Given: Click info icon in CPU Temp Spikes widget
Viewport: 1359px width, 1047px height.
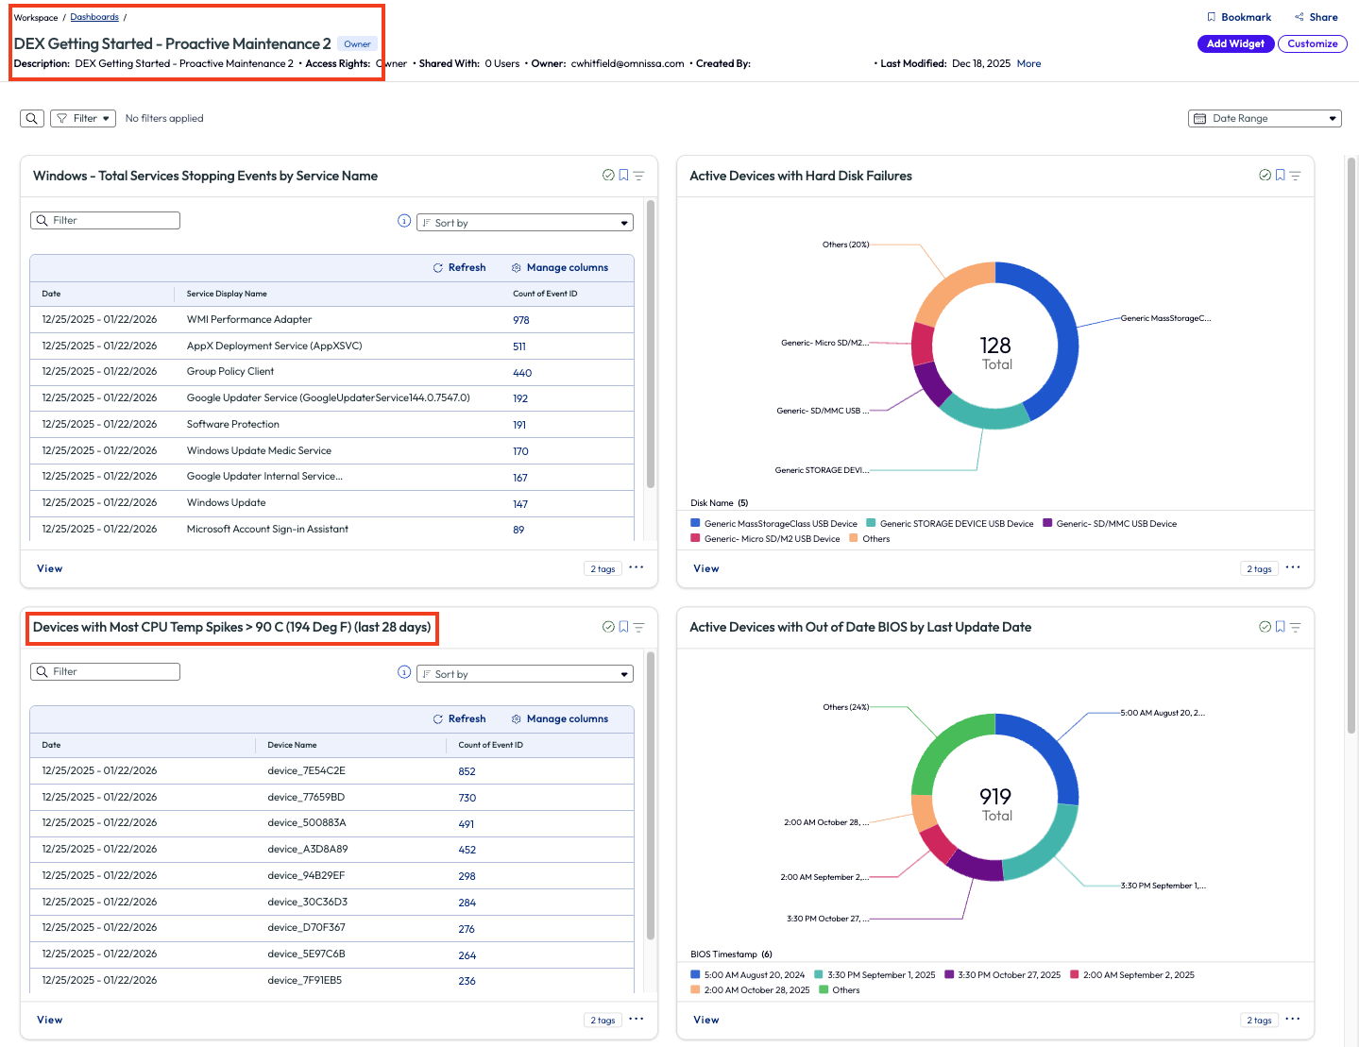Looking at the screenshot, I should click(x=404, y=672).
